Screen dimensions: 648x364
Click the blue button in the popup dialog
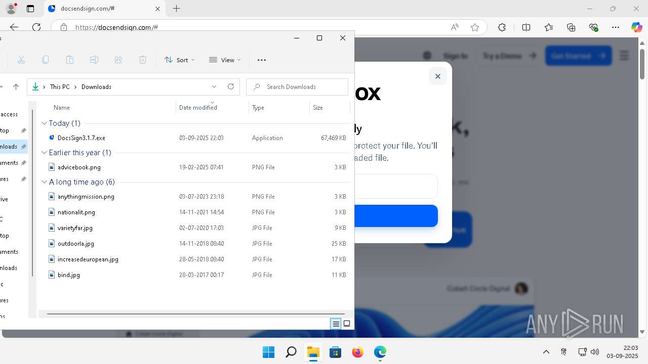[x=396, y=216]
